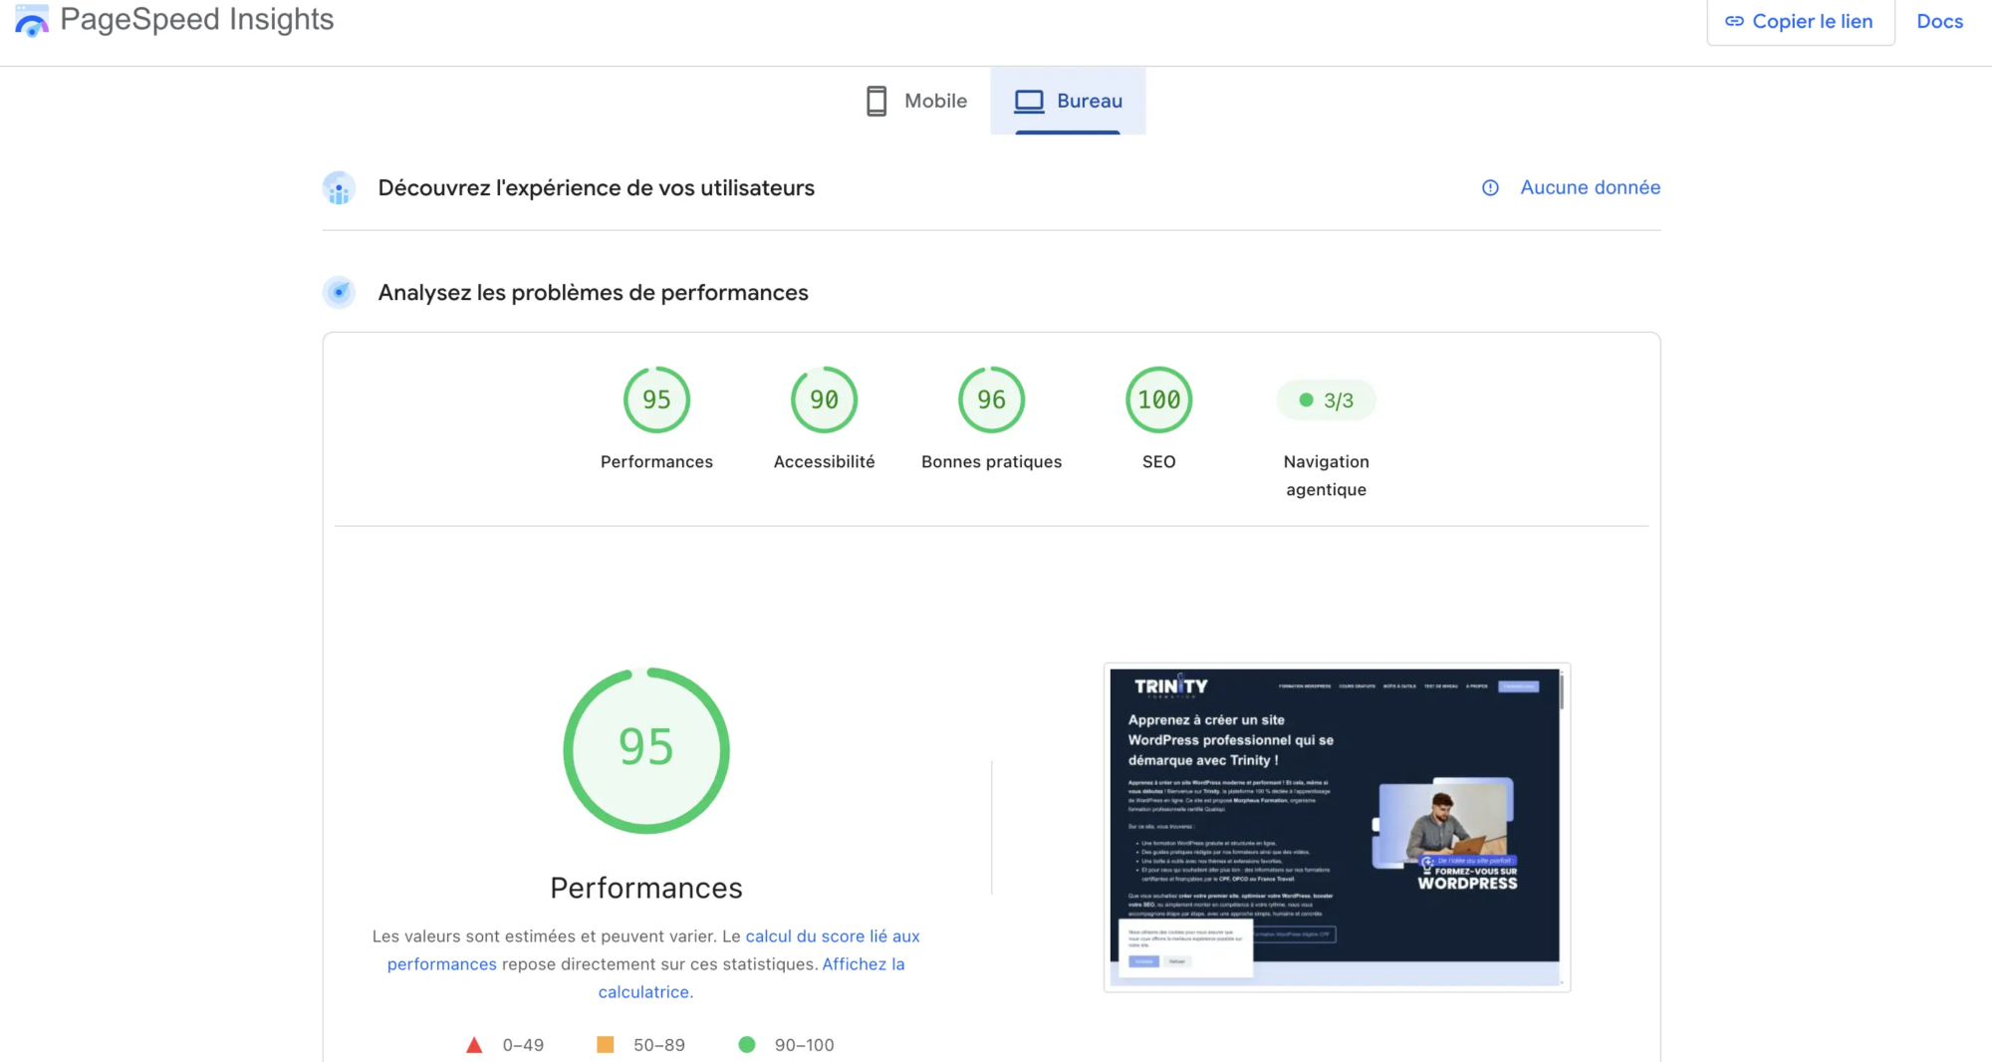Click the Bonnes pratiques label

[x=991, y=461]
